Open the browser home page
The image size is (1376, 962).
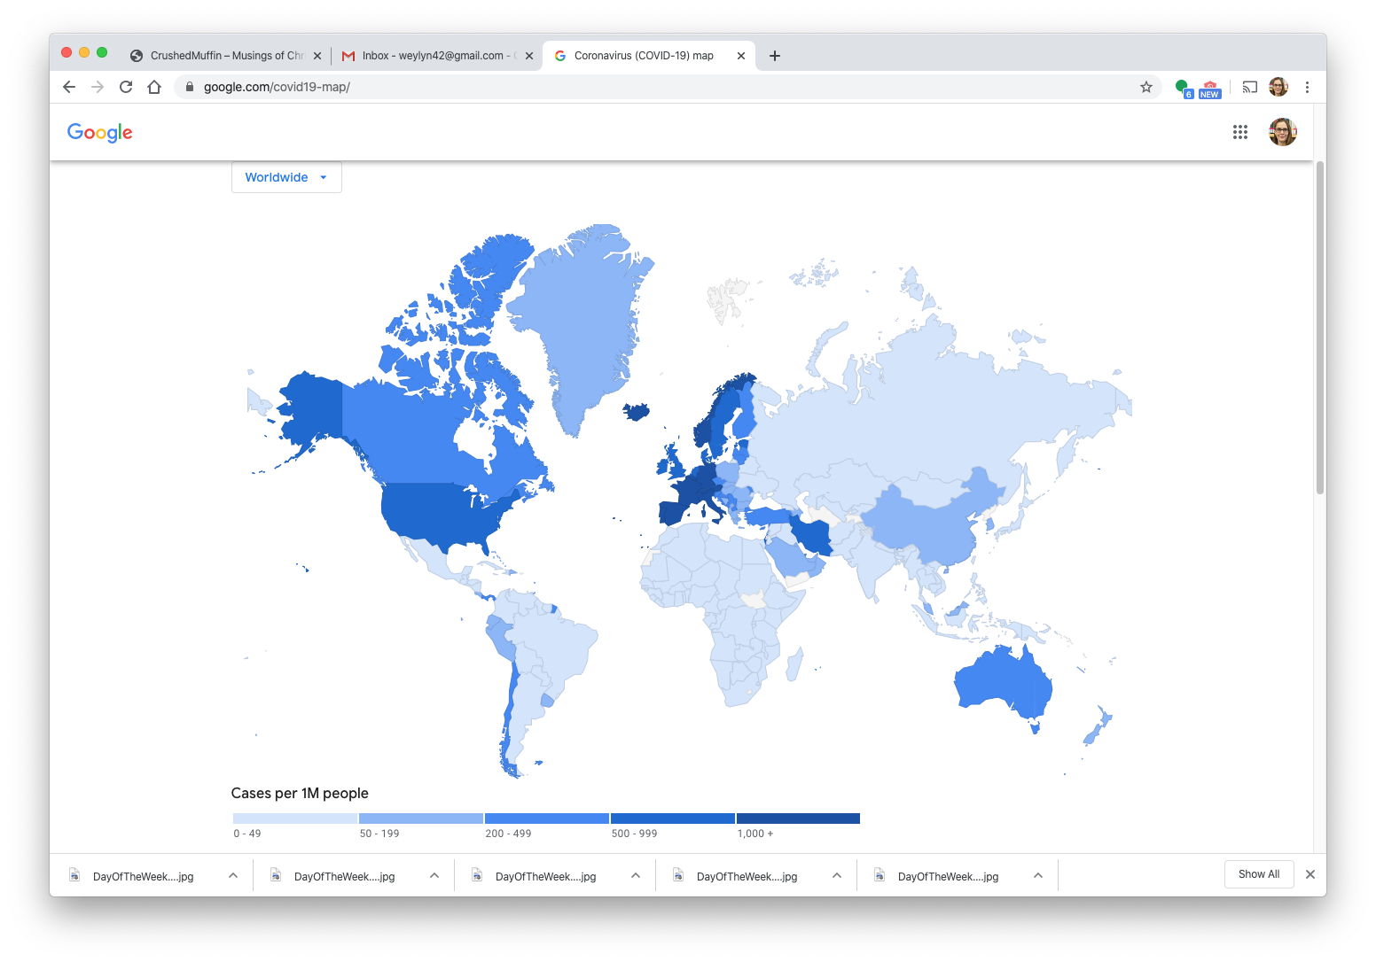point(154,87)
